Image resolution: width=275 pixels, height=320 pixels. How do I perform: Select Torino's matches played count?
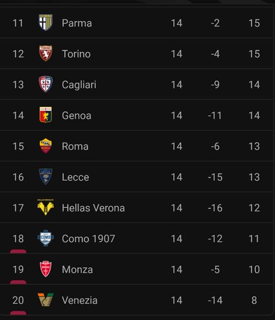coord(176,54)
